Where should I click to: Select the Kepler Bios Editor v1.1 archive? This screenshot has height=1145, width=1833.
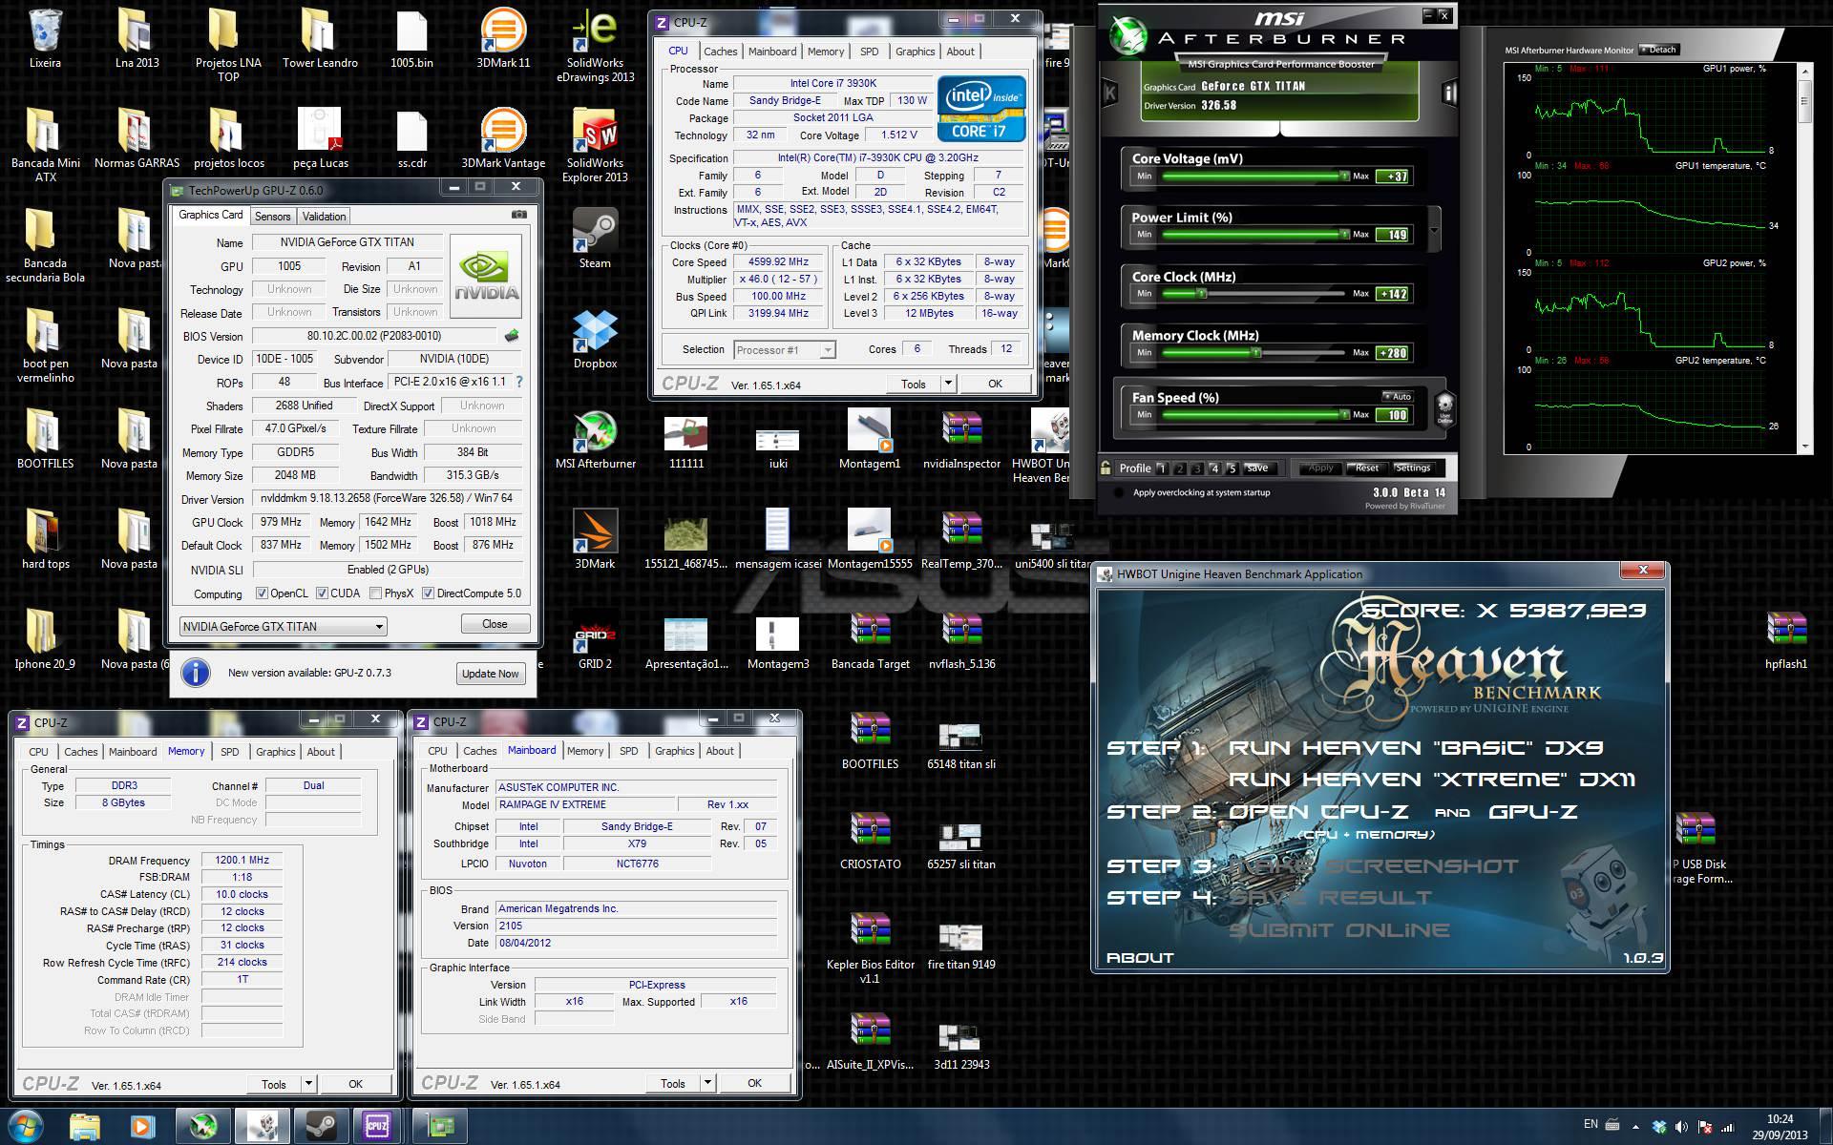click(x=870, y=947)
